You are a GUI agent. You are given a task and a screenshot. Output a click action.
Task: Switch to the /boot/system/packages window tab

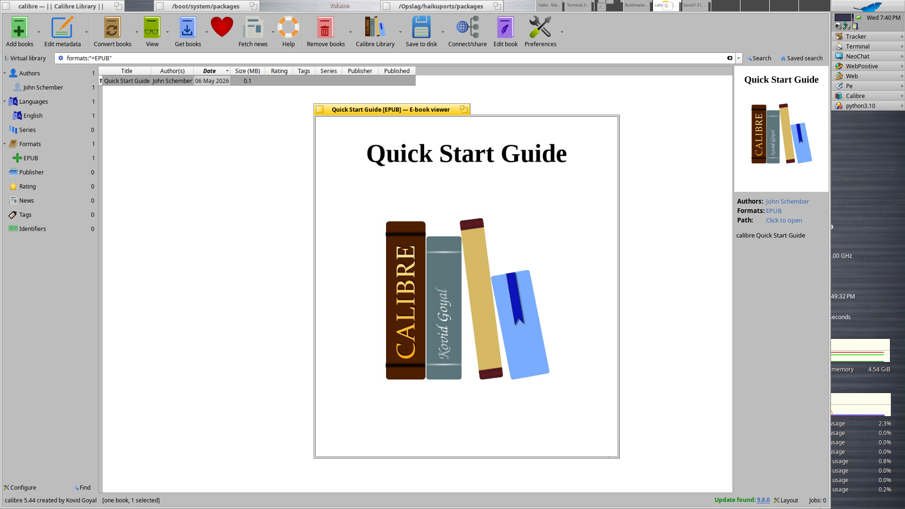206,6
